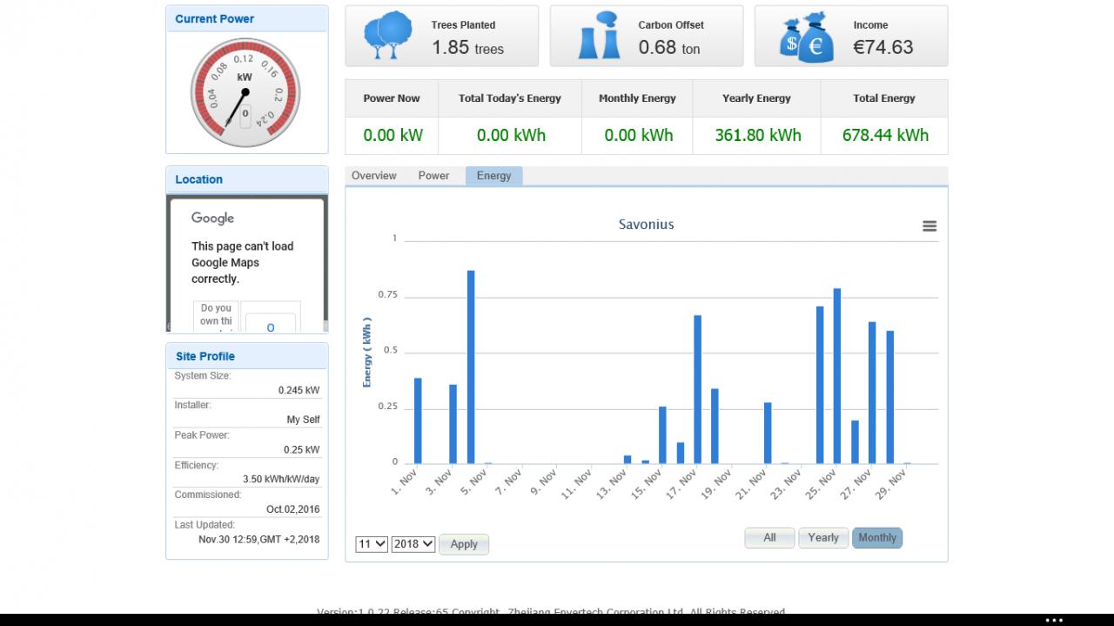Switch chart to Yearly view
This screenshot has width=1114, height=626.
[823, 538]
